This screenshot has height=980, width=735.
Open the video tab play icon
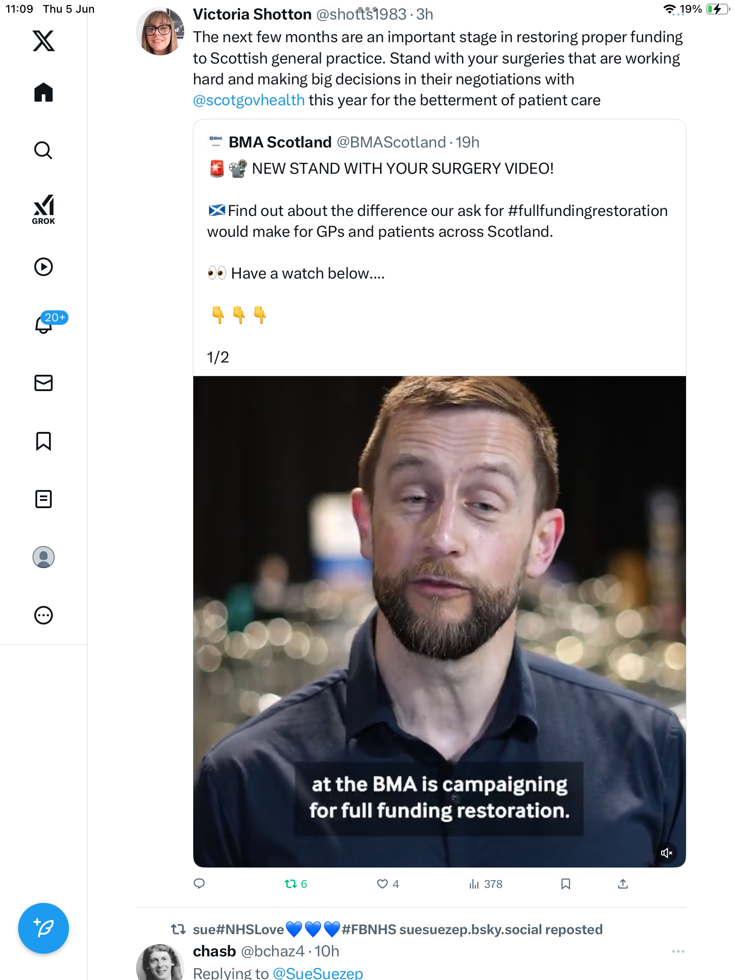coord(44,267)
